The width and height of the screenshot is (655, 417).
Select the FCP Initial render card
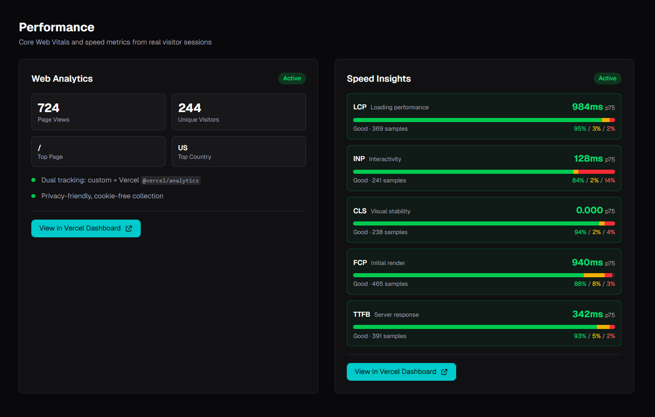(484, 271)
